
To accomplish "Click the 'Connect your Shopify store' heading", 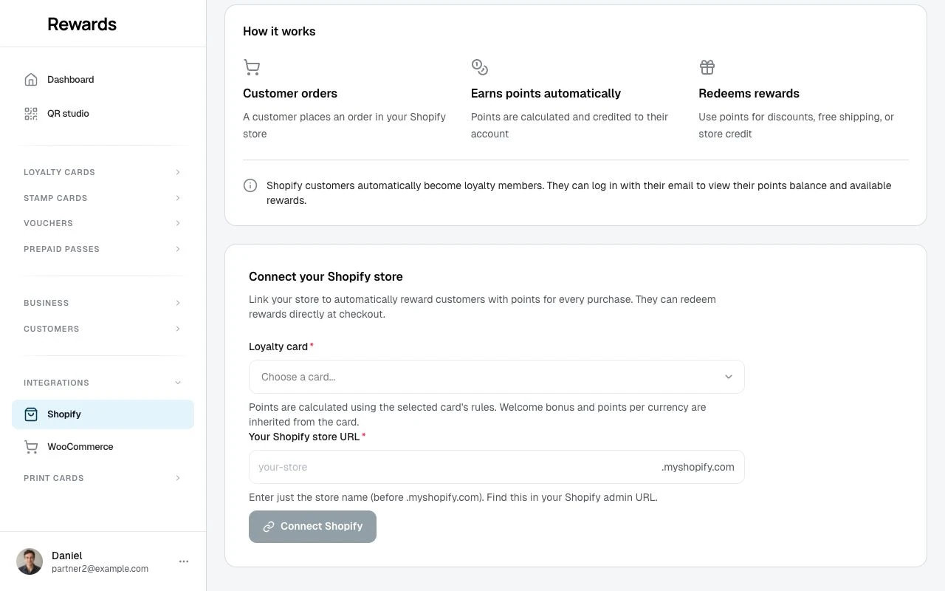I will [326, 277].
